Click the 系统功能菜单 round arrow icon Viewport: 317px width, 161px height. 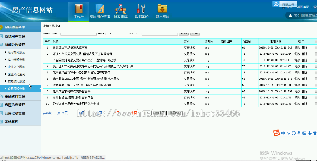(x=1, y=27)
